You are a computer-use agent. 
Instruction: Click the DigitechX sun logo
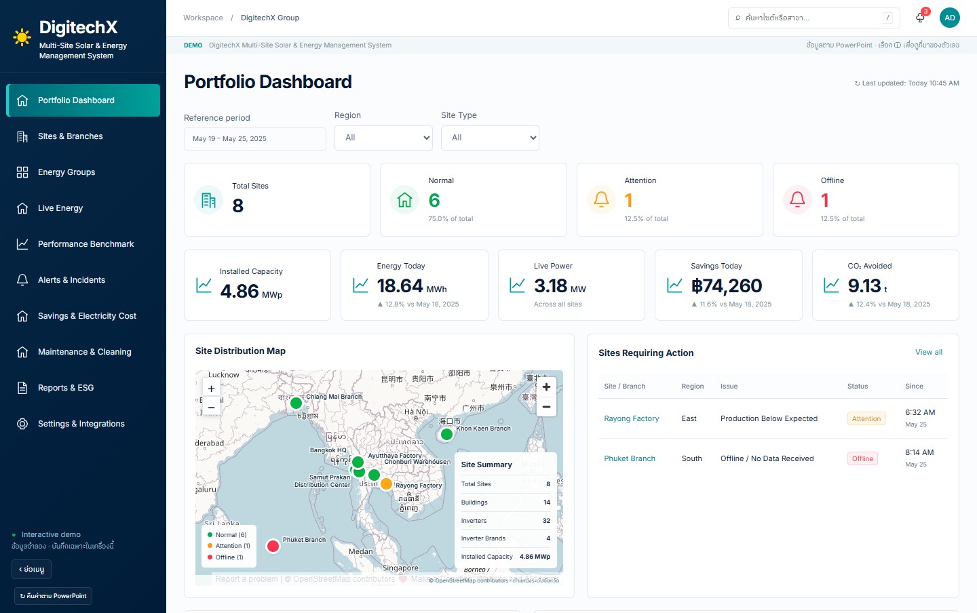pyautogui.click(x=22, y=37)
